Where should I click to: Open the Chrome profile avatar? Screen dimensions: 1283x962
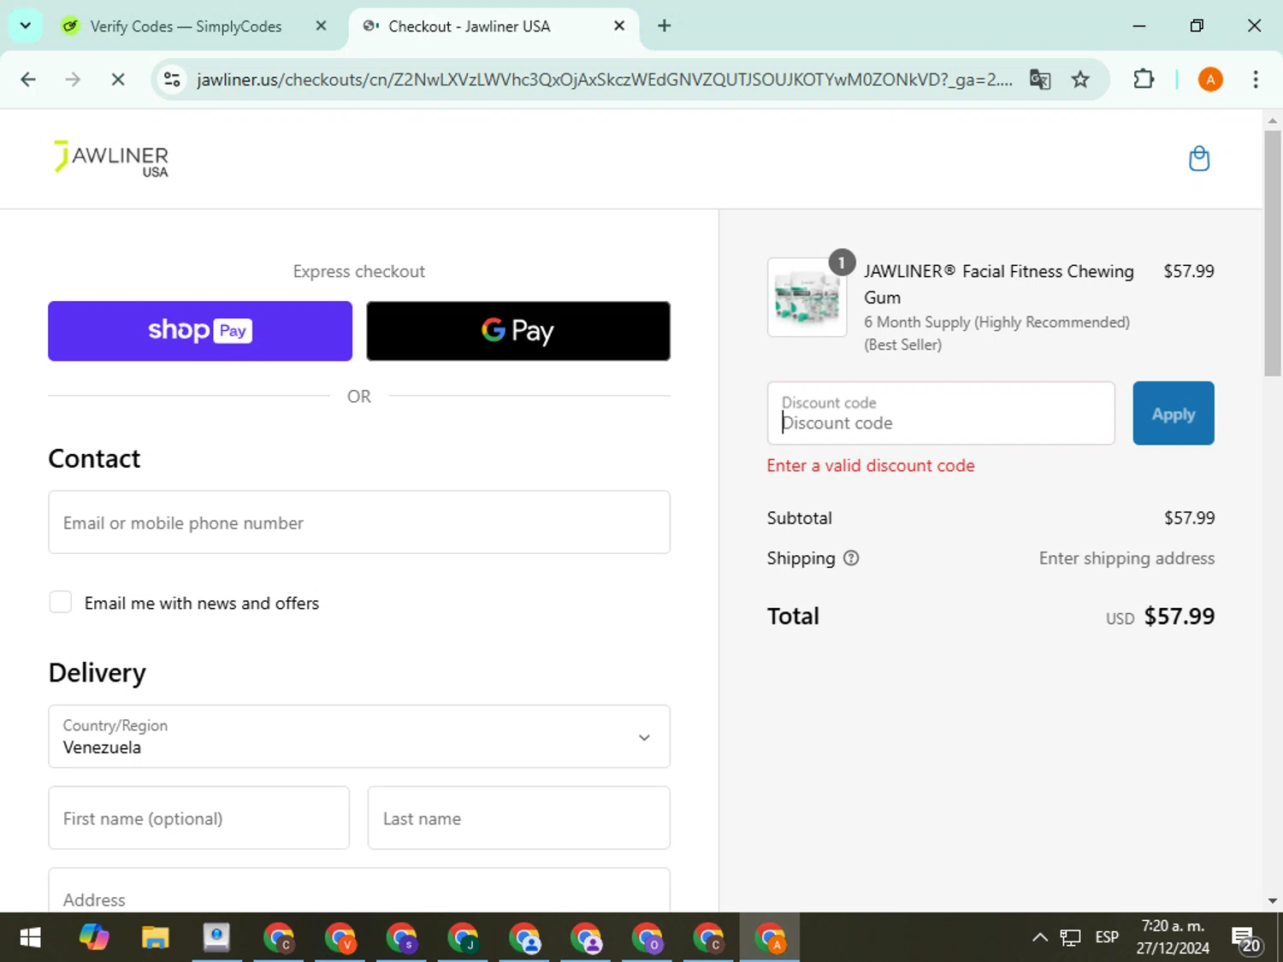pyautogui.click(x=1210, y=80)
